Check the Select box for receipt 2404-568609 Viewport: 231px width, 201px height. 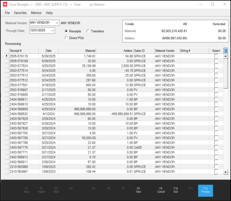(216, 109)
